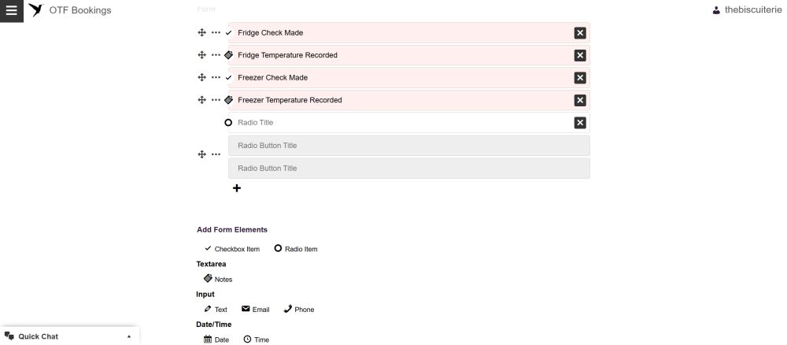787x345 pixels.
Task: Remove the Freezer Check Made field
Action: click(x=580, y=78)
